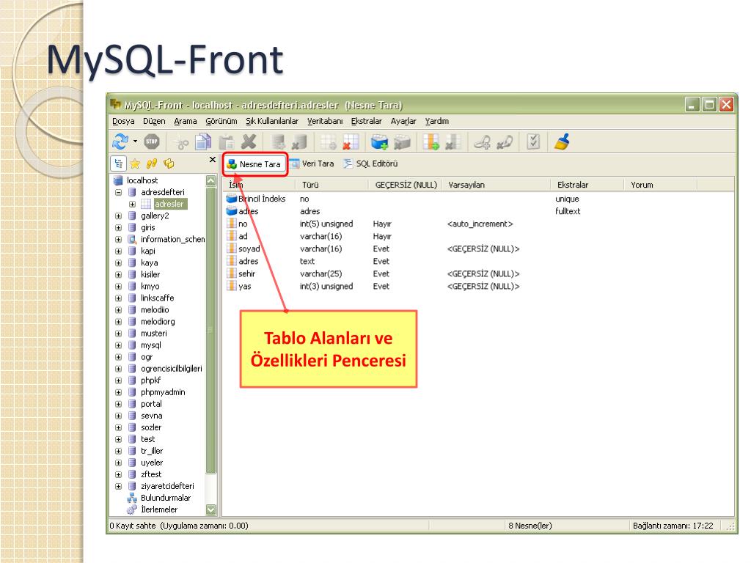This screenshot has height=563, width=751.
Task: Click the broom cleanup icon
Action: (x=562, y=141)
